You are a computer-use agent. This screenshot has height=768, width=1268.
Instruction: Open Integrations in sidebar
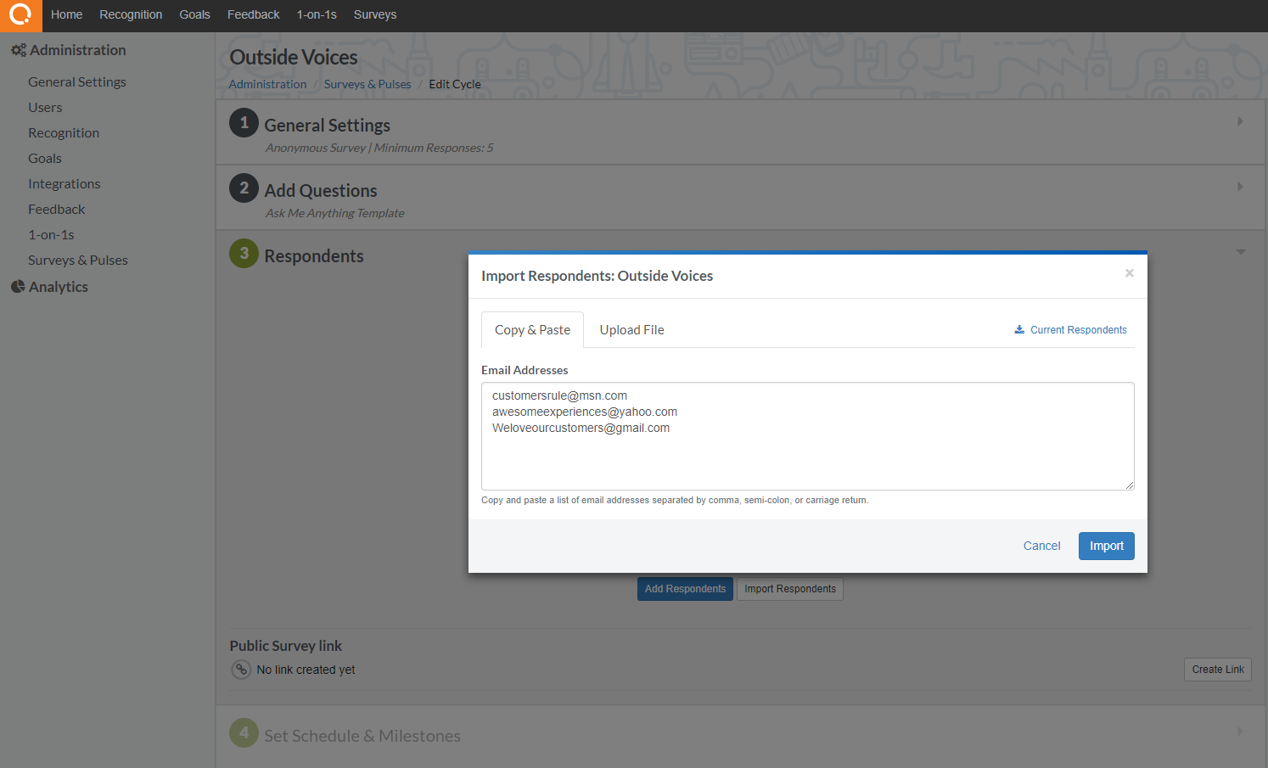tap(65, 183)
